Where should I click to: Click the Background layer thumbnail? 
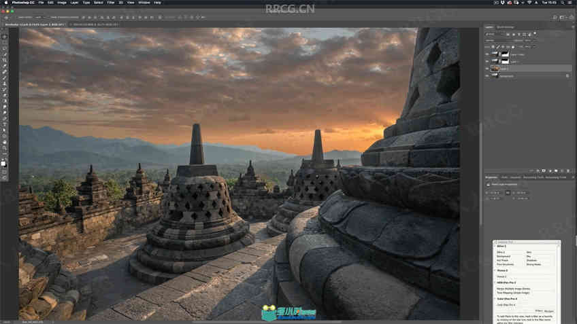click(x=495, y=75)
